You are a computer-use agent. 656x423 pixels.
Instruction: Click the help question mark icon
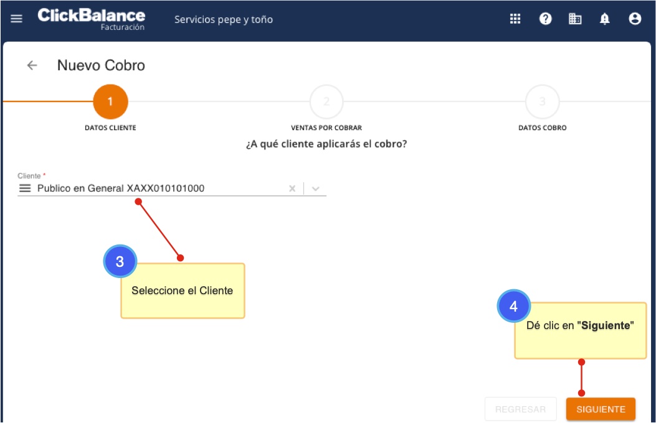pos(545,19)
